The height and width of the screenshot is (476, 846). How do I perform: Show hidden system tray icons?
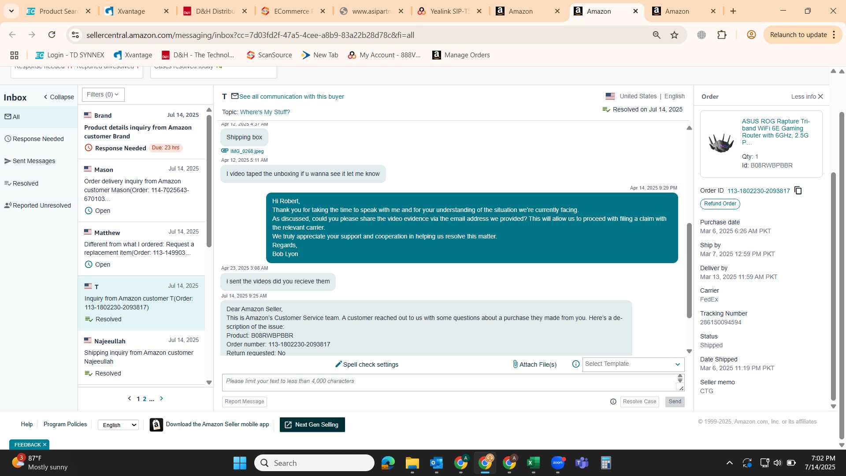pos(730,463)
